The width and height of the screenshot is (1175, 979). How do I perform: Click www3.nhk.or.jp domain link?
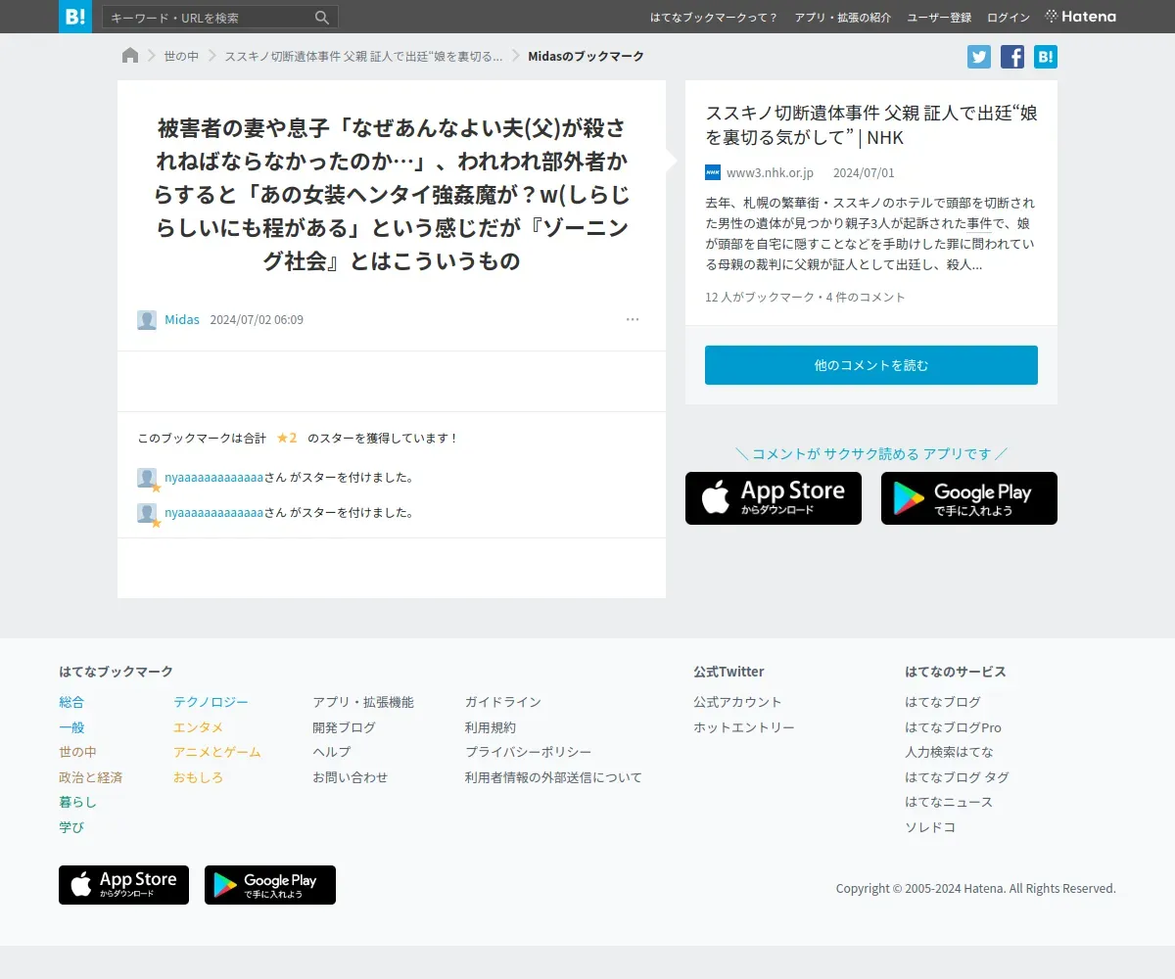pos(770,172)
